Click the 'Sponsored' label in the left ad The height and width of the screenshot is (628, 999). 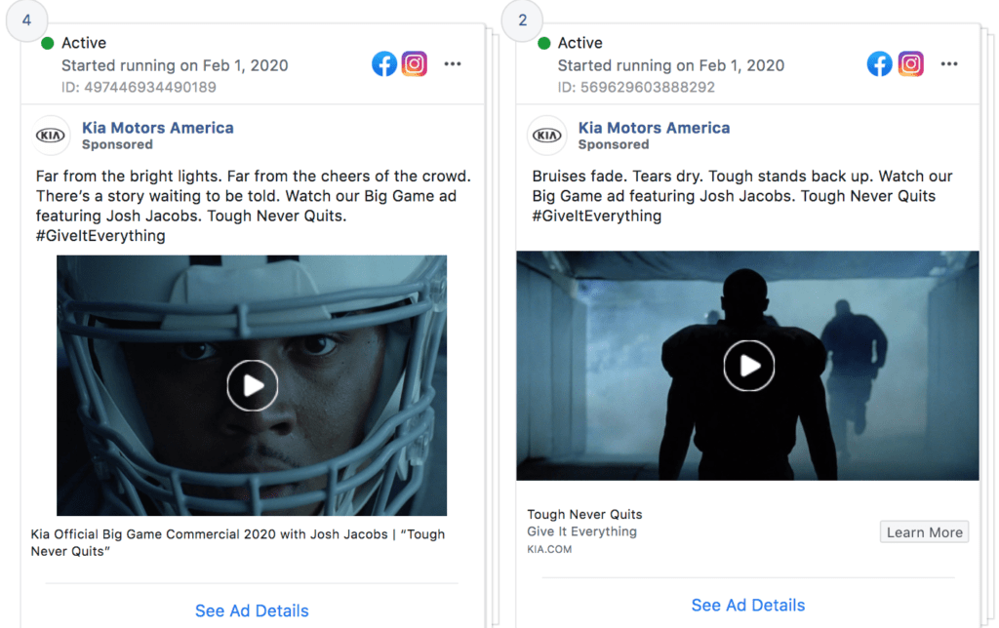(x=117, y=144)
